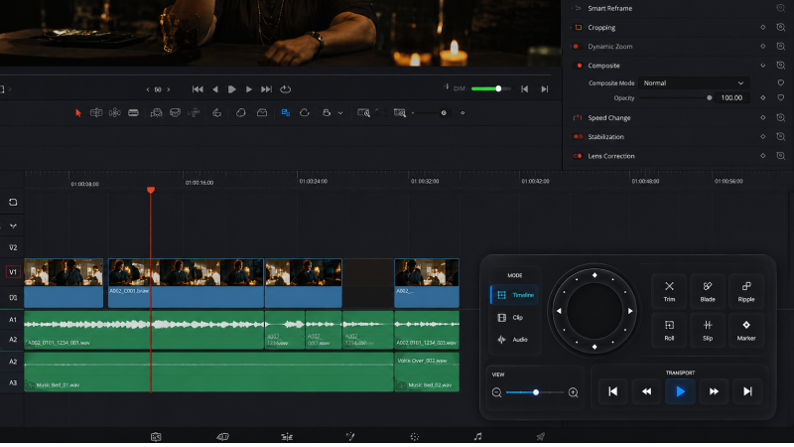Select the A002_C001.braw video clip
794x447 pixels.
(186, 283)
